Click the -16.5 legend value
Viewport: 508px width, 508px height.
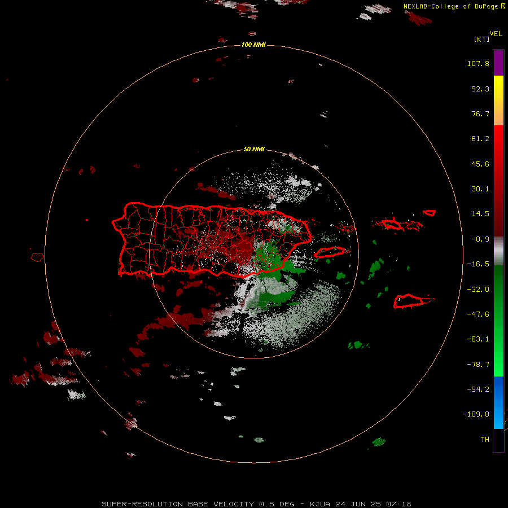tap(478, 264)
